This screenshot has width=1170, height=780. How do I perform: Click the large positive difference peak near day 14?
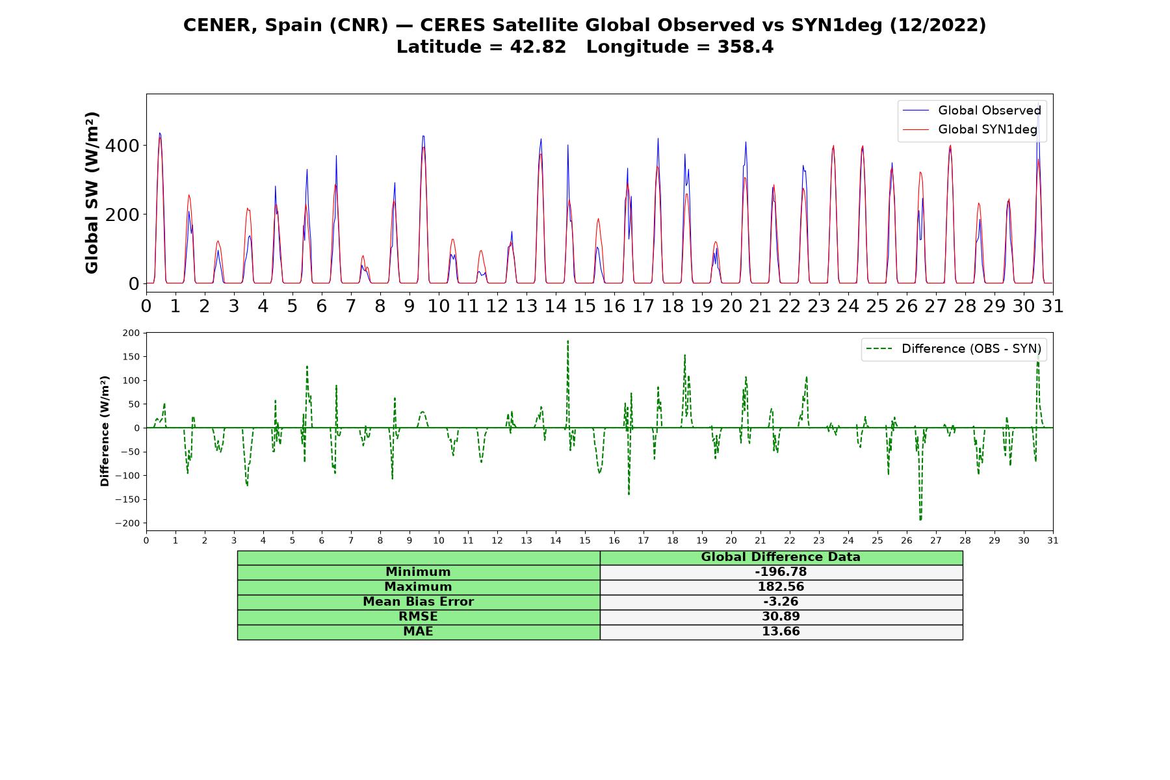(x=567, y=342)
